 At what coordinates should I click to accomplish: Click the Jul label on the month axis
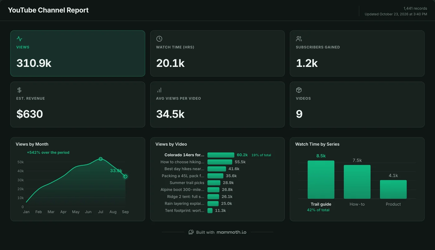[x=100, y=212]
